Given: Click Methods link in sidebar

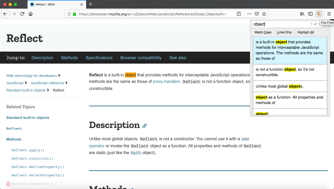Looking at the screenshot, I should coord(14,139).
